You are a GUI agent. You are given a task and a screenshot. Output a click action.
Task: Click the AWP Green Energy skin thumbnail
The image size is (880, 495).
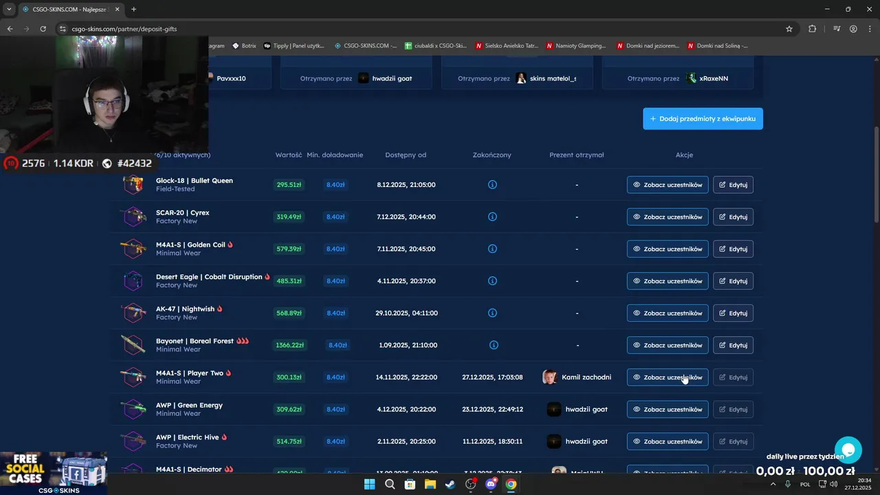[x=133, y=409]
